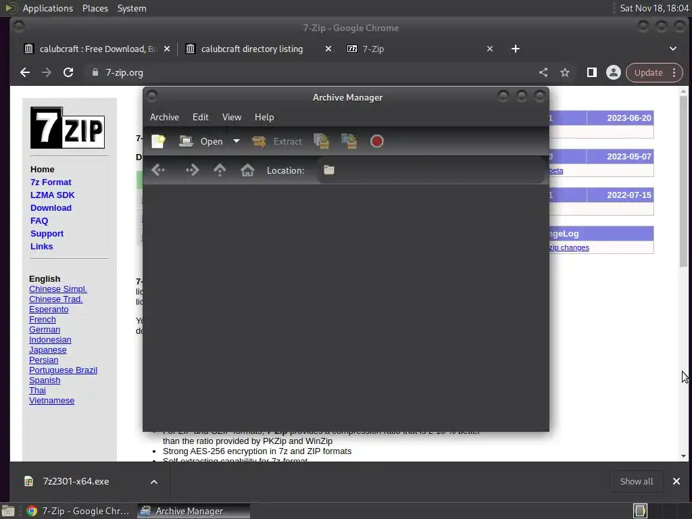Open the Download link in sidebar
This screenshot has height=519, width=692.
(51, 207)
